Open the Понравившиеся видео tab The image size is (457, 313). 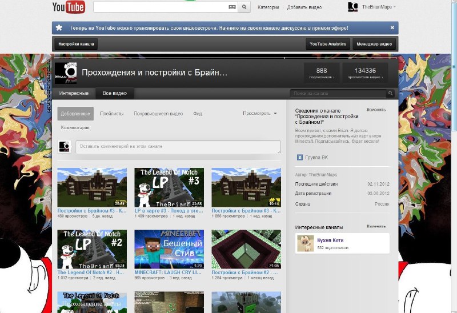(x=158, y=114)
